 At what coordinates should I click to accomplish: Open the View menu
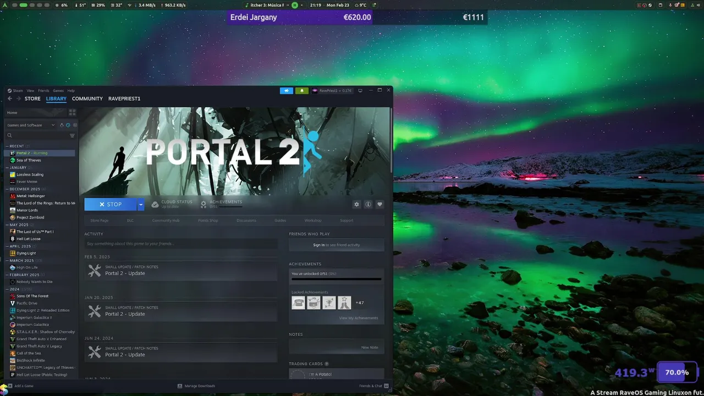click(30, 90)
